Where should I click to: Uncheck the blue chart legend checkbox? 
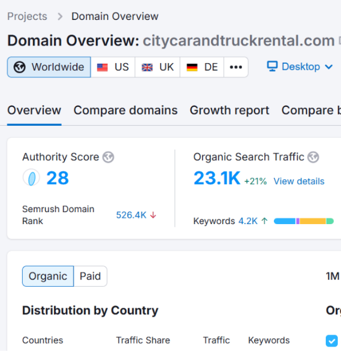pyautogui.click(x=332, y=341)
